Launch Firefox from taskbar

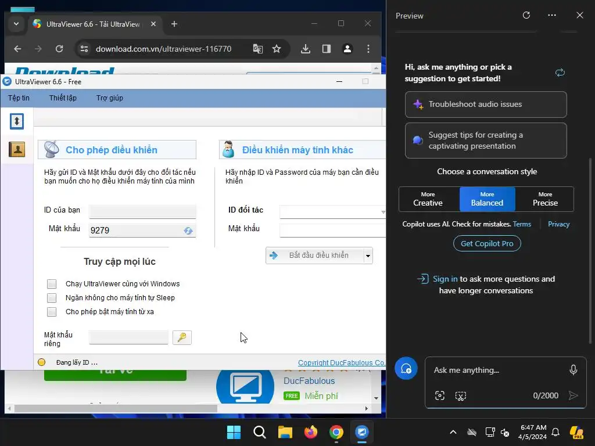click(x=311, y=432)
